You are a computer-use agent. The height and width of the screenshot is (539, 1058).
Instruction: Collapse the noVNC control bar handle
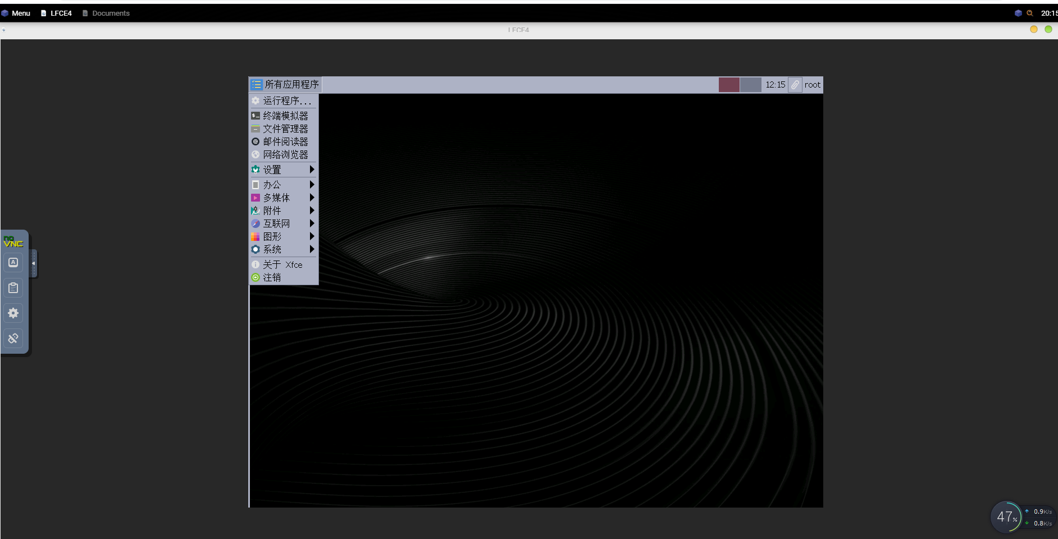coord(34,263)
